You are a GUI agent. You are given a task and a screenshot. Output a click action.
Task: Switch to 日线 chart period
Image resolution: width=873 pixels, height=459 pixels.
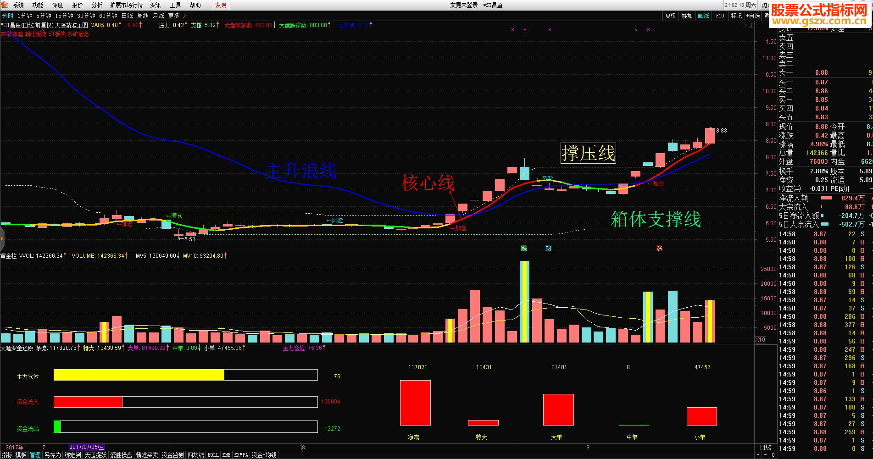coord(127,16)
